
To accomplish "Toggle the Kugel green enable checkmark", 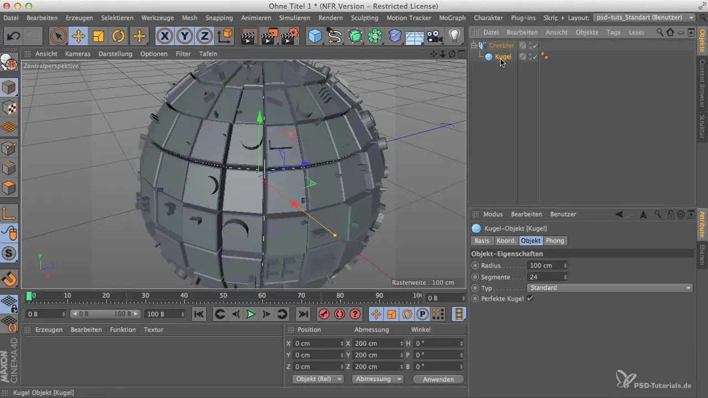I will click(x=535, y=56).
